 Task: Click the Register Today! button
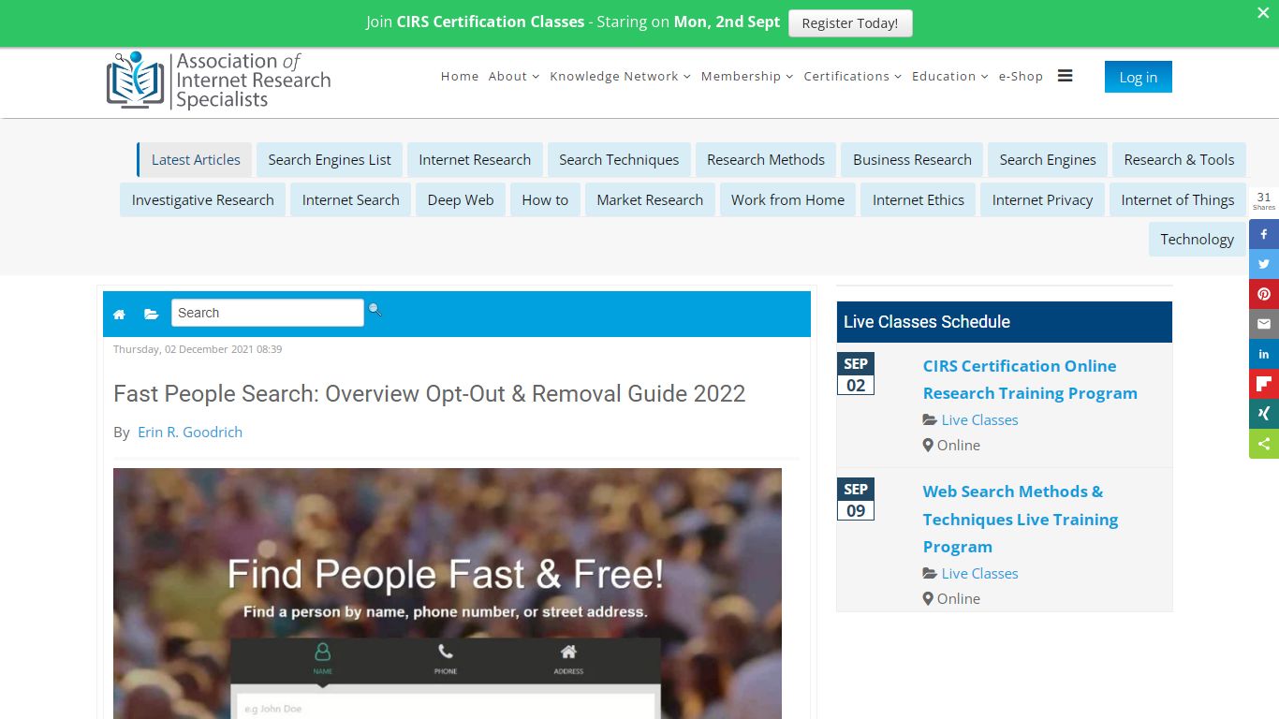850,23
